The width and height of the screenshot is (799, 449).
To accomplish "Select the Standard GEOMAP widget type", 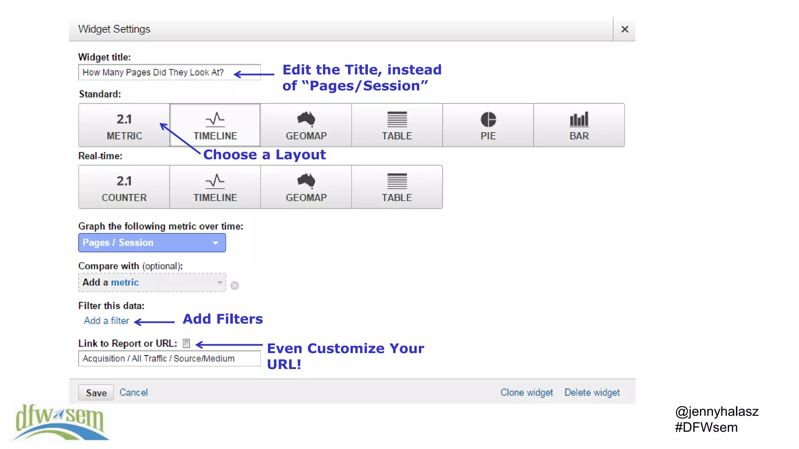I will point(306,125).
